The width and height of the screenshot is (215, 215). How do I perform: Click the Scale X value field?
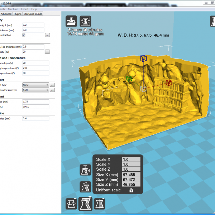click(131, 159)
